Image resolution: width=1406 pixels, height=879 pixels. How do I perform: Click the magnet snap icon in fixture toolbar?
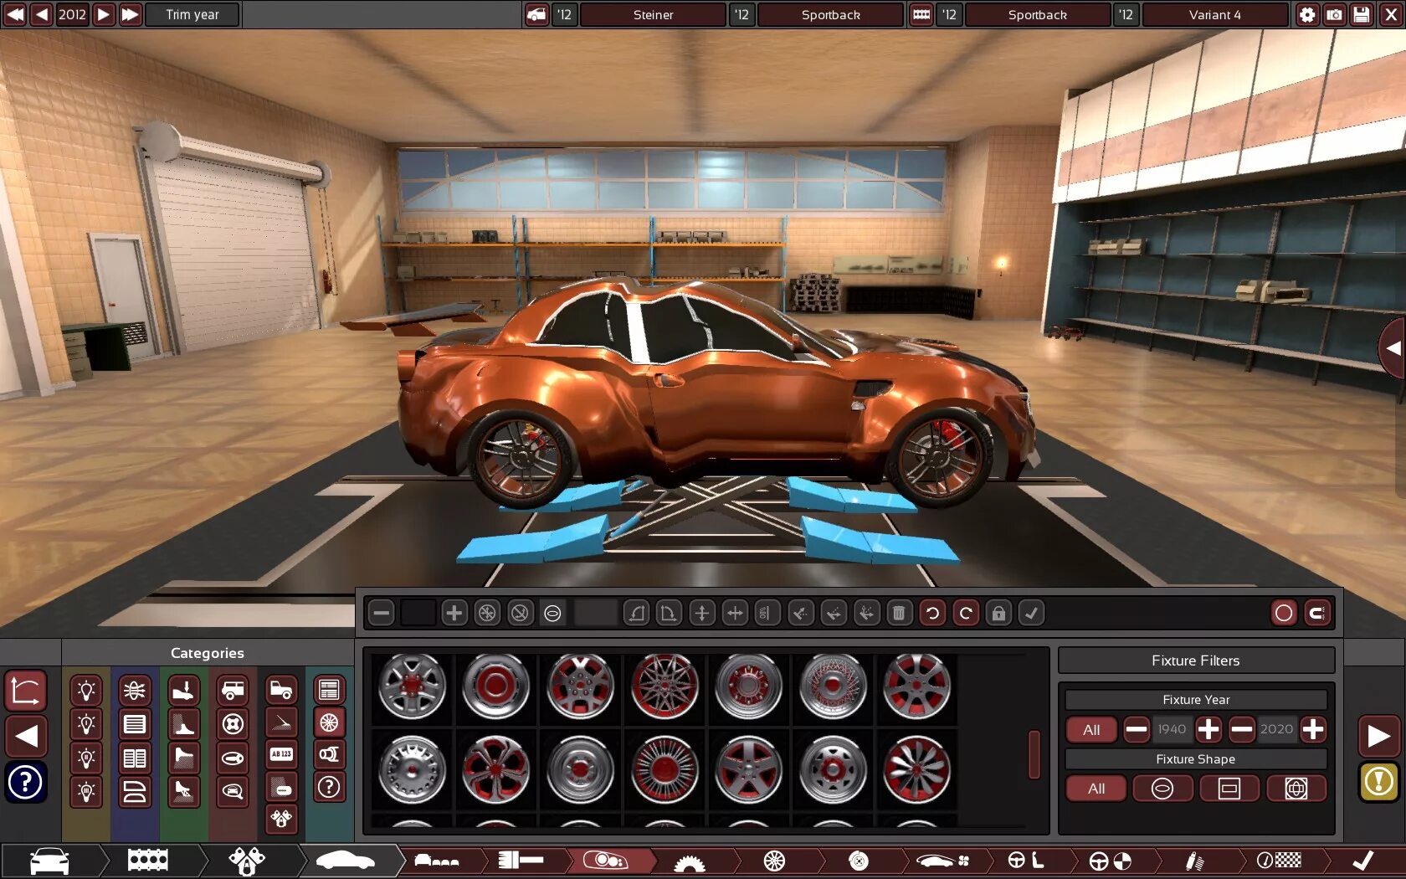(1316, 614)
